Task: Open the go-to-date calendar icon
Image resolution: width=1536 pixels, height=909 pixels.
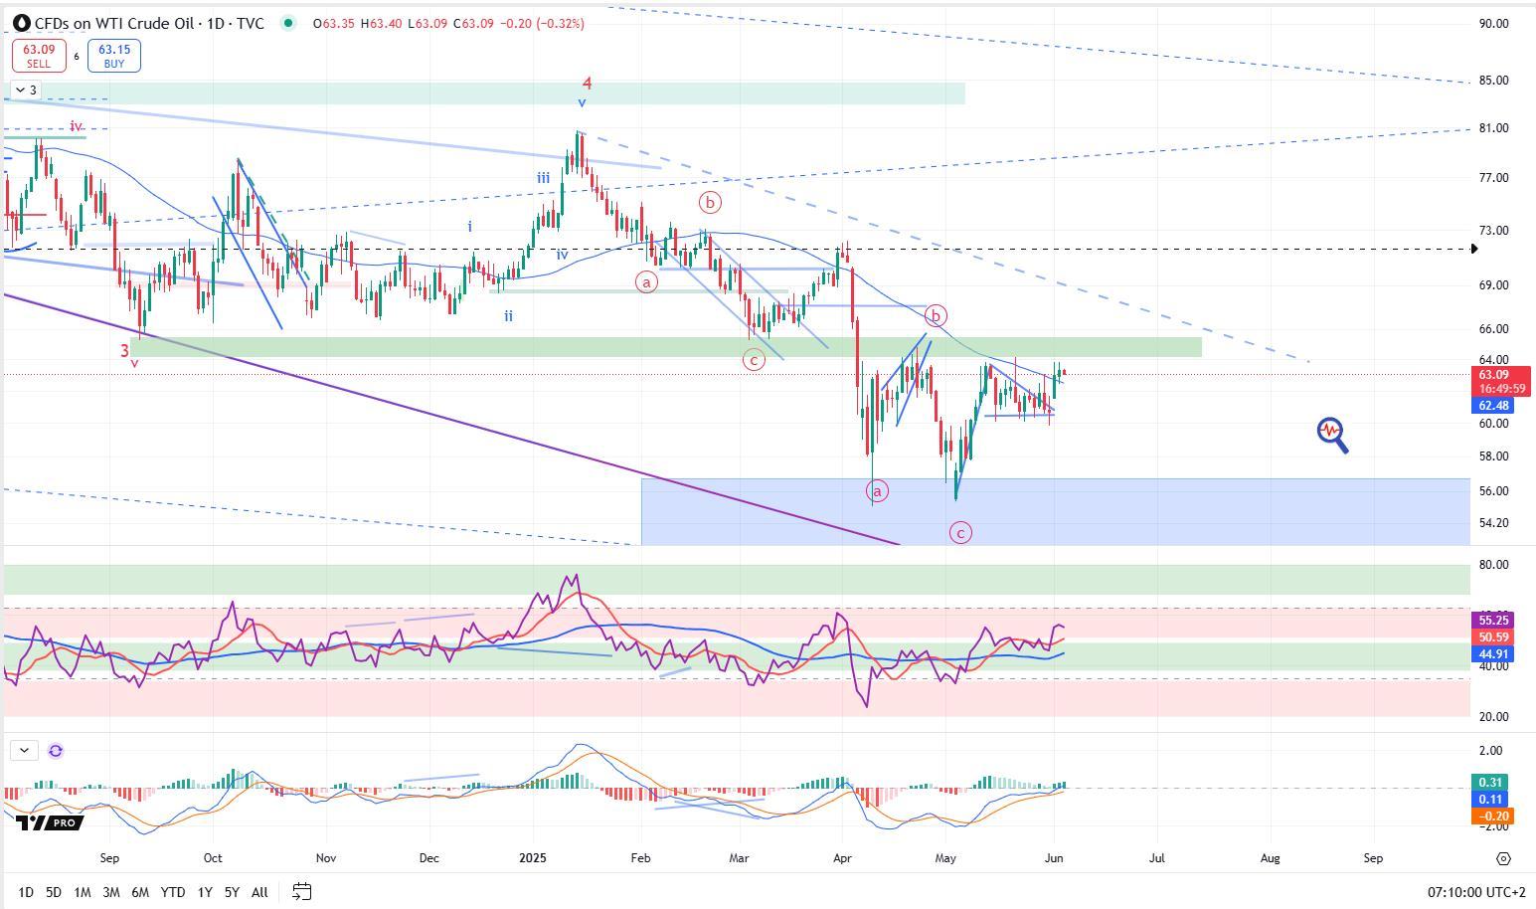Action: (301, 892)
